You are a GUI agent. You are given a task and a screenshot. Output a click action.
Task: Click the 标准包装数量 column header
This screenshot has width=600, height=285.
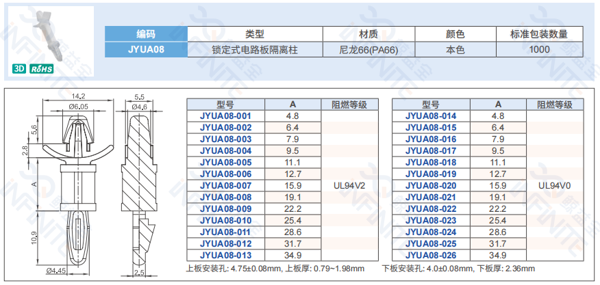(538, 33)
